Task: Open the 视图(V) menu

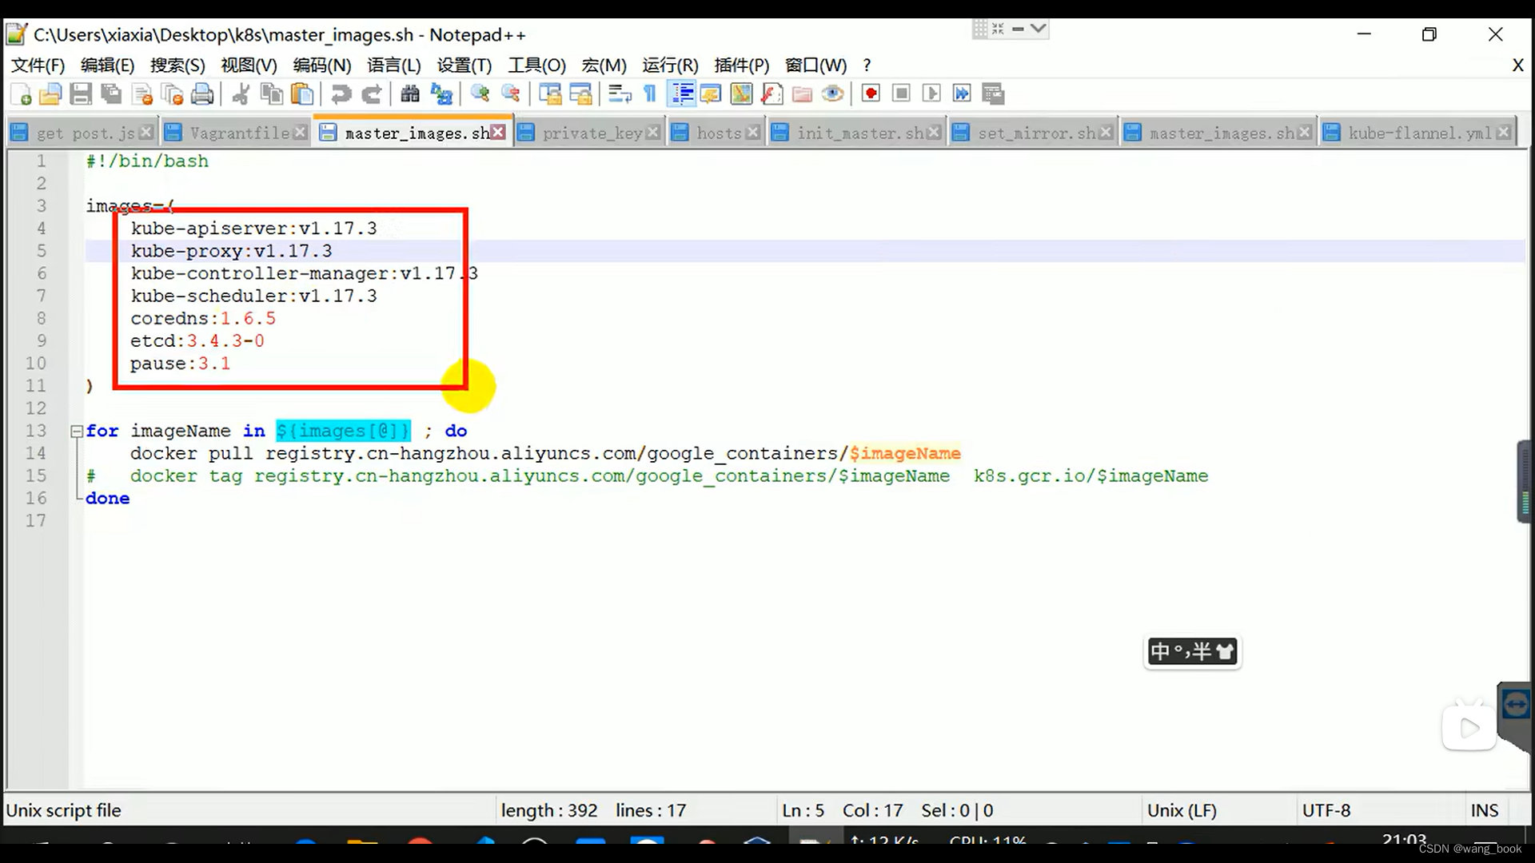Action: [249, 66]
